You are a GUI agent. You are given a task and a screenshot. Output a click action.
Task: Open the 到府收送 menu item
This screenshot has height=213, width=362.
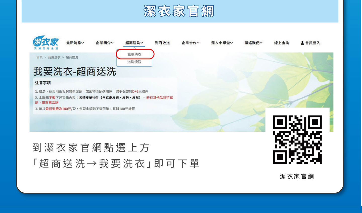pos(162,43)
